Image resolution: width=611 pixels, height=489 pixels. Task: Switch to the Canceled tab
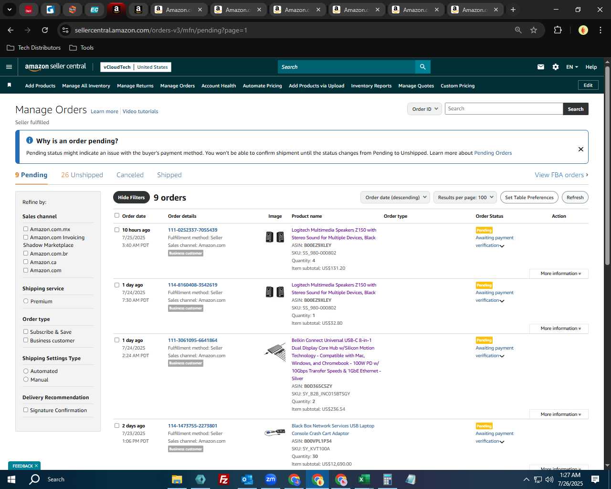pyautogui.click(x=130, y=175)
